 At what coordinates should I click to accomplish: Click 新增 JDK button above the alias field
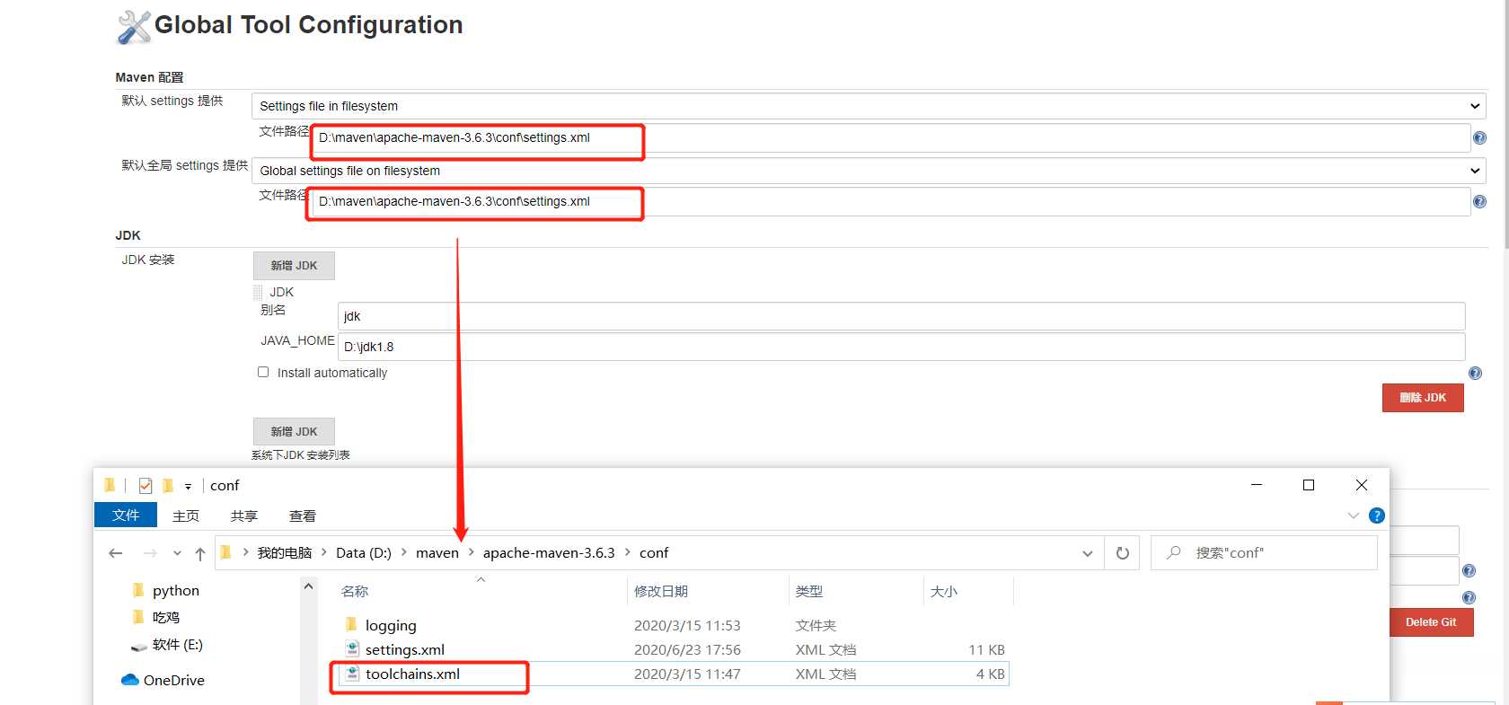tap(294, 266)
